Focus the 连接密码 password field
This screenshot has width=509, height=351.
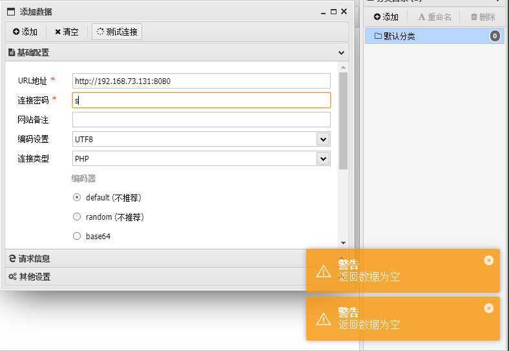click(202, 100)
